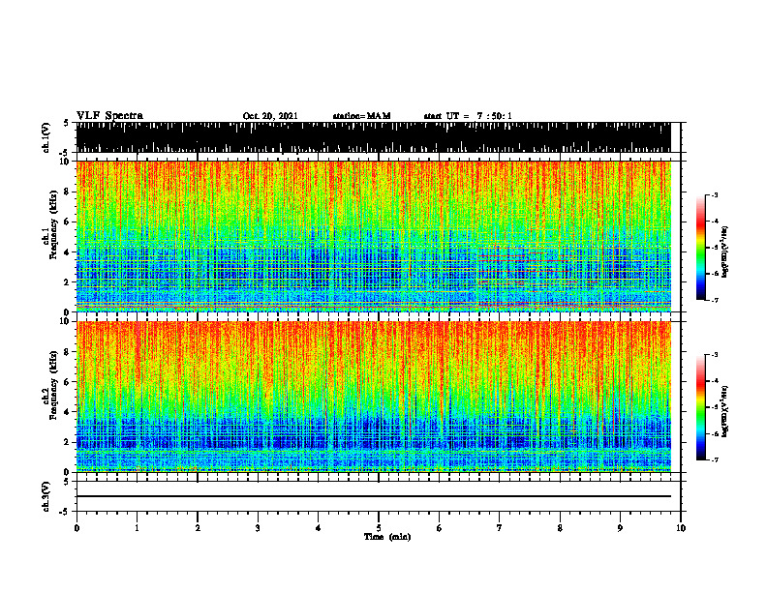The height and width of the screenshot is (592, 767).
Task: Click the "6" kHz tick on ch.2 axis
Action: coord(68,381)
